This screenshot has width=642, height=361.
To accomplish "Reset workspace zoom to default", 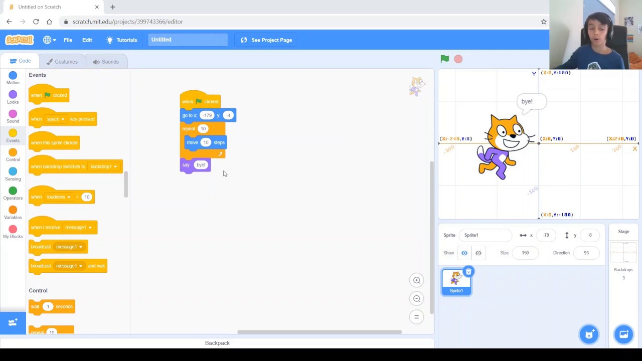I will (x=416, y=316).
